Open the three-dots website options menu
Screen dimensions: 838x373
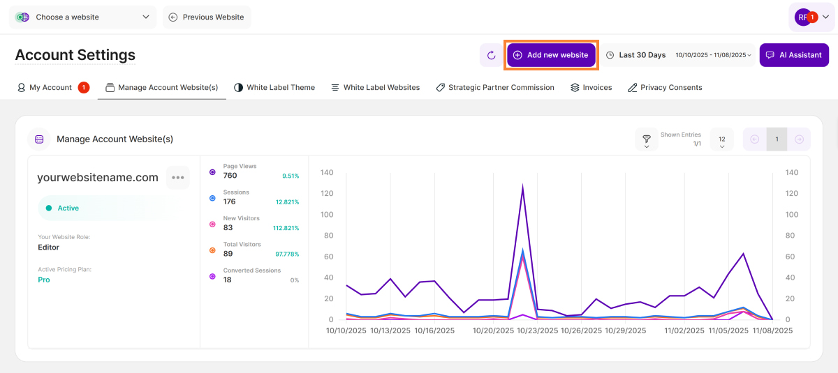[177, 177]
